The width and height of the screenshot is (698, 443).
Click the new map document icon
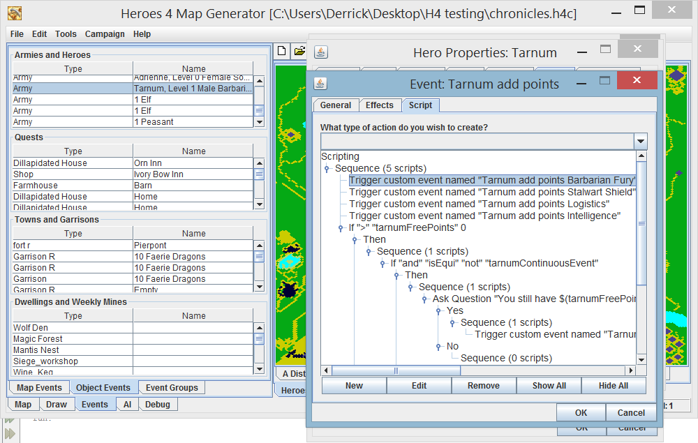282,51
